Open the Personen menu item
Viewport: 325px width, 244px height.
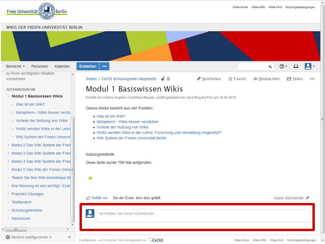coord(40,66)
